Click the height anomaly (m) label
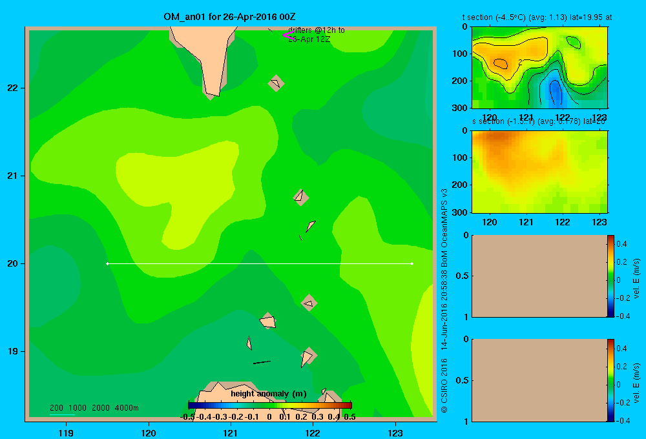646x439 pixels. point(269,394)
